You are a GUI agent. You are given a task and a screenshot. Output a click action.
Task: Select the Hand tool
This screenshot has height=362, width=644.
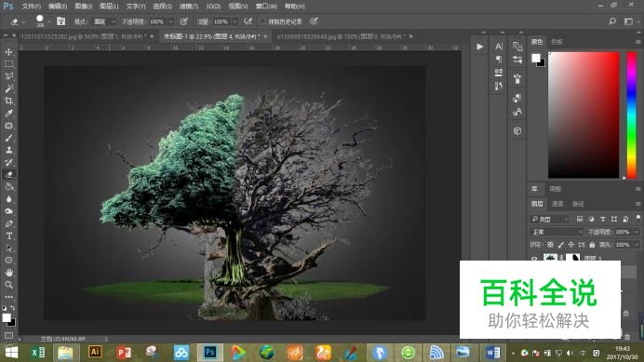(x=8, y=273)
